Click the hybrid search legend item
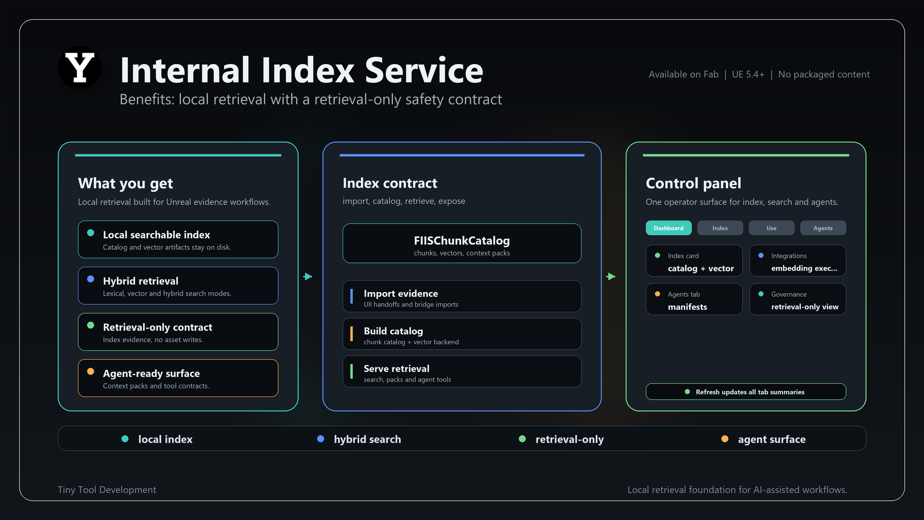924x520 pixels. tap(359, 439)
